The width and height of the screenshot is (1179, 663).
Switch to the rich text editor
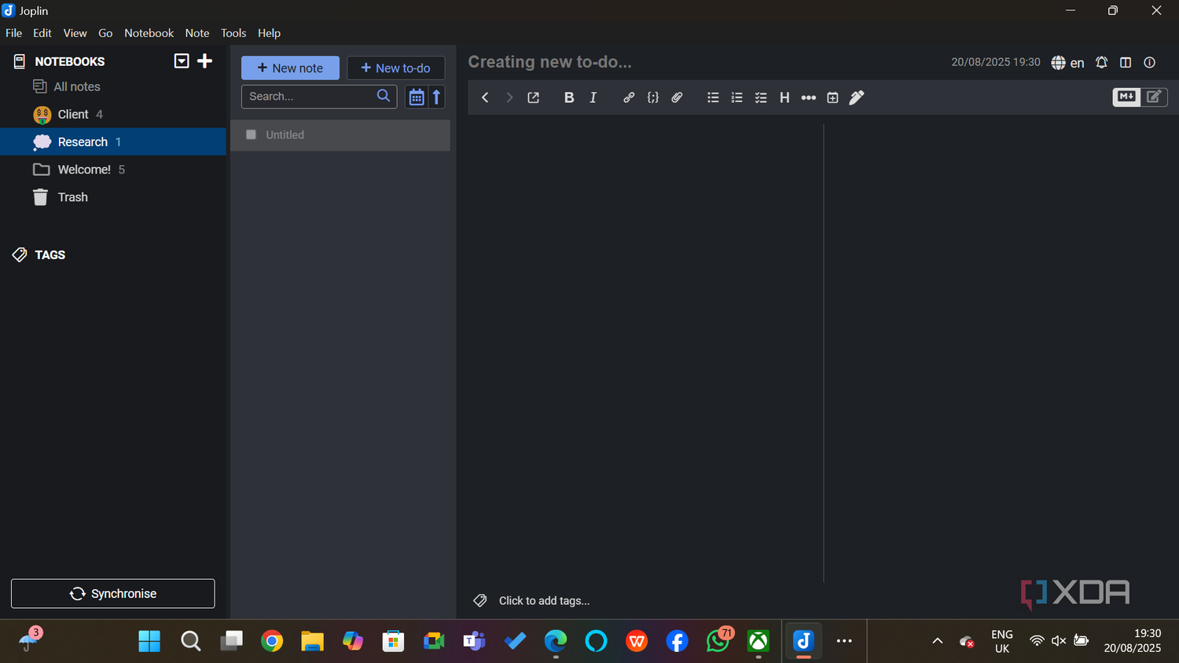point(1154,97)
